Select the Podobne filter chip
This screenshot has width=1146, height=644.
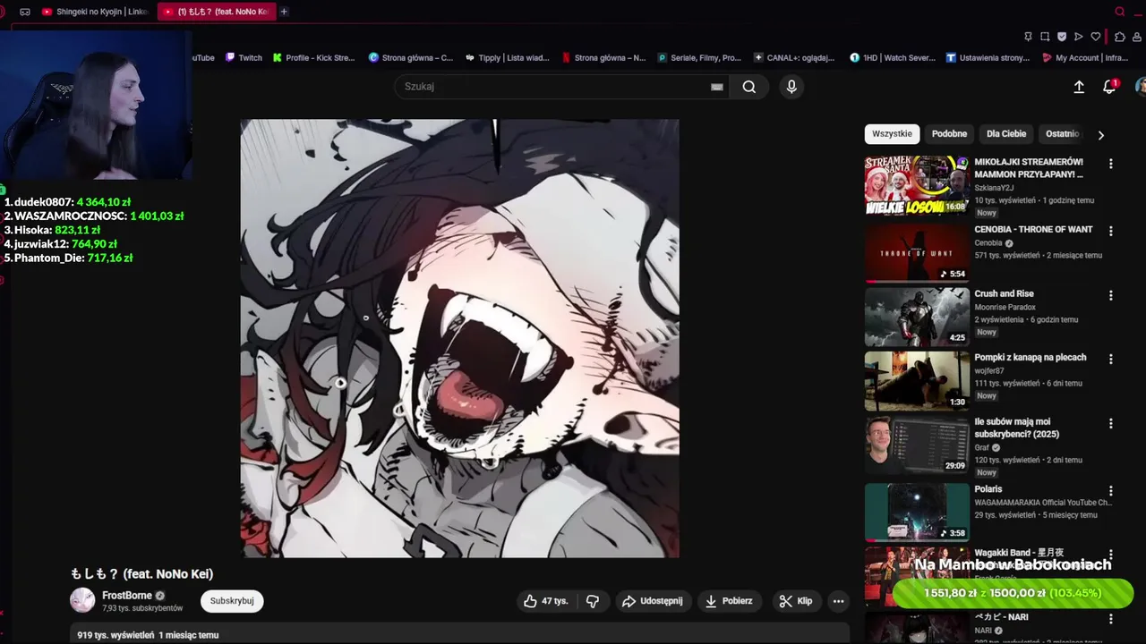pyautogui.click(x=949, y=134)
